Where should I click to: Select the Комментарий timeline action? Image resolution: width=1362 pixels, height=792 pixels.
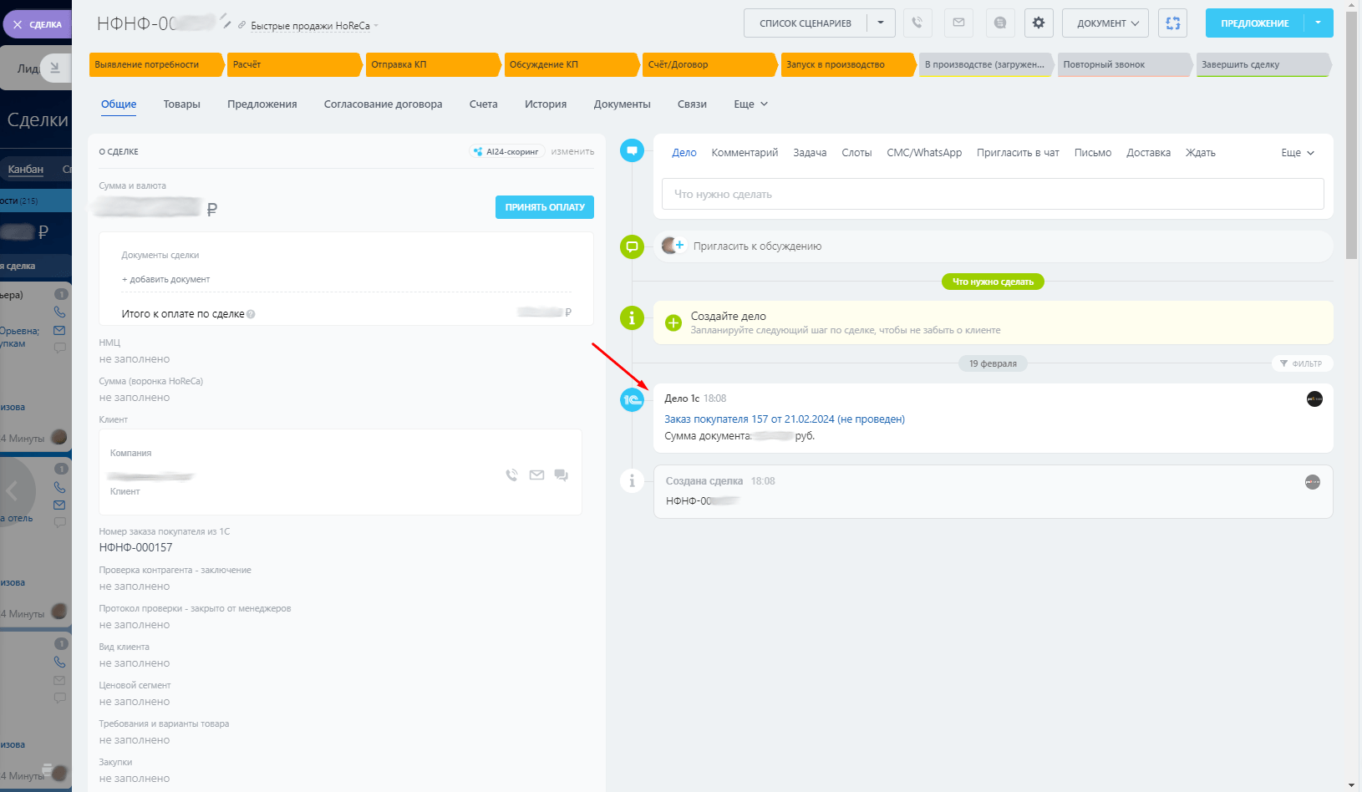click(745, 153)
